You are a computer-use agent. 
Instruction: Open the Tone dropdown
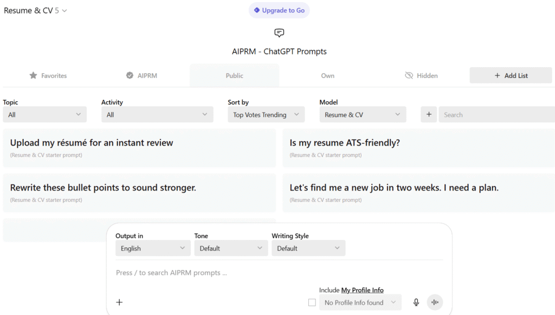coord(231,248)
